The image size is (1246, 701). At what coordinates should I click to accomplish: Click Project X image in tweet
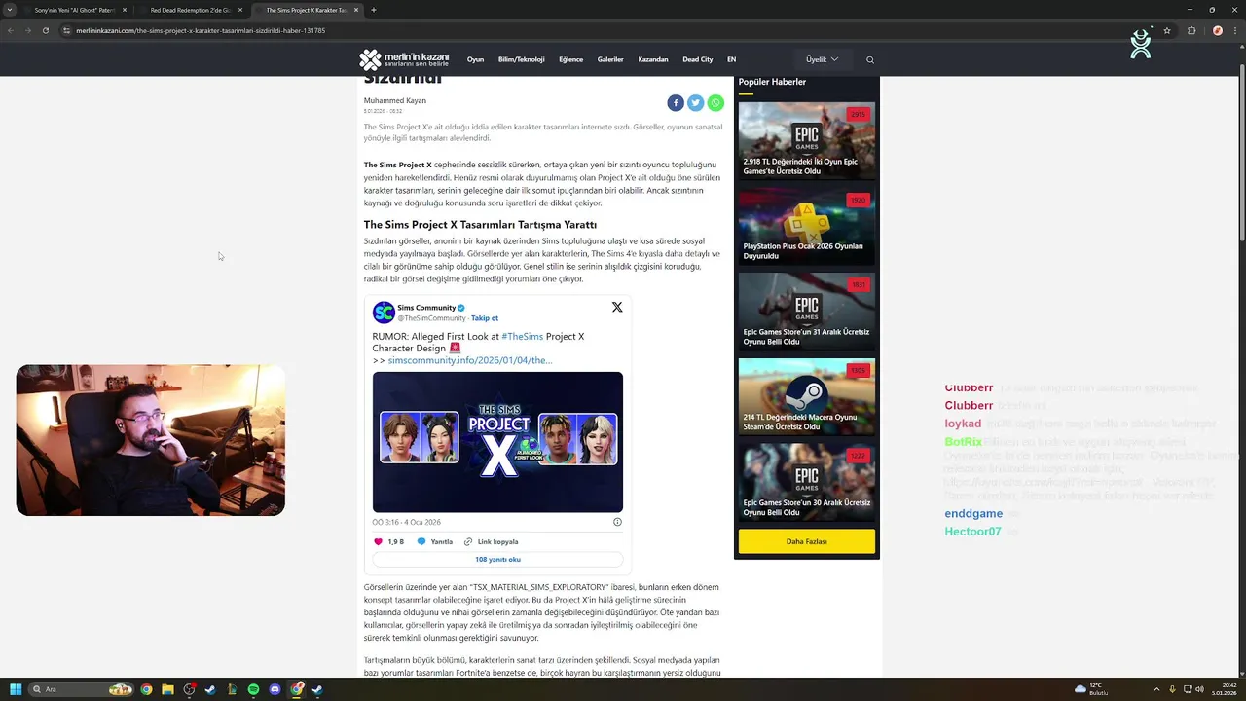[x=497, y=442]
